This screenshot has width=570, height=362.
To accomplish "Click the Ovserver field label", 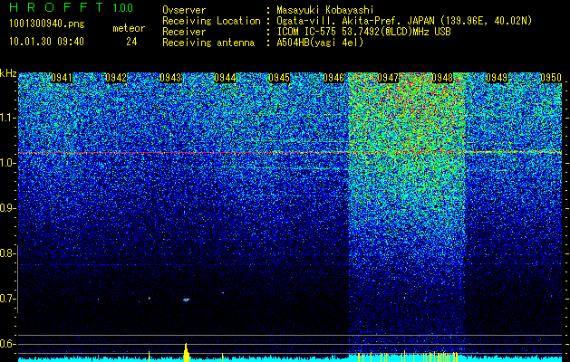I will point(184,10).
